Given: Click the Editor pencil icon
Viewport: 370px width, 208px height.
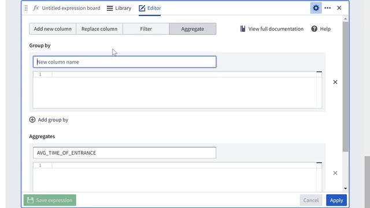Looking at the screenshot, I should click(x=142, y=8).
